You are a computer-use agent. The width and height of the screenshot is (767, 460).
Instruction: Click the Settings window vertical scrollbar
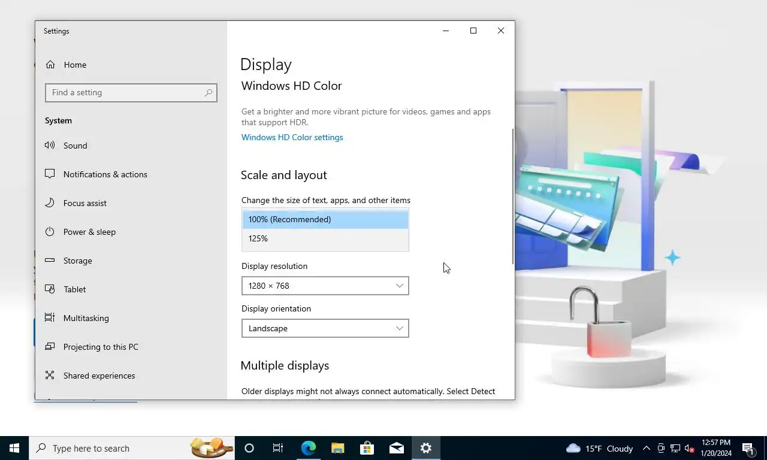coord(512,196)
